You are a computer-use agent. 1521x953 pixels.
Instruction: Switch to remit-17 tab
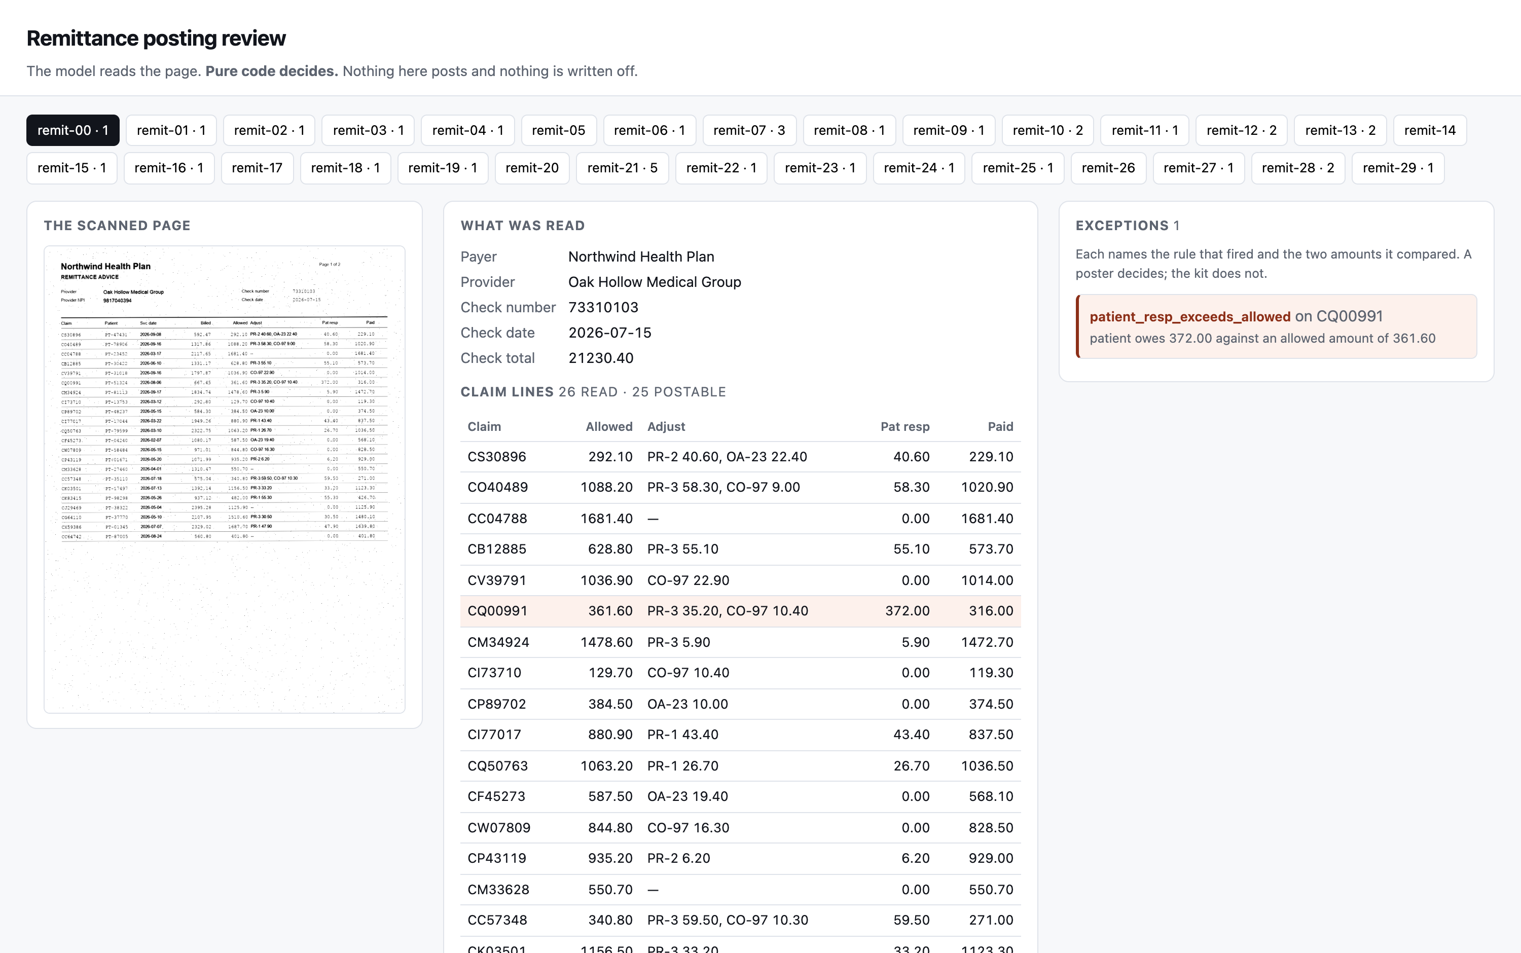pos(257,168)
